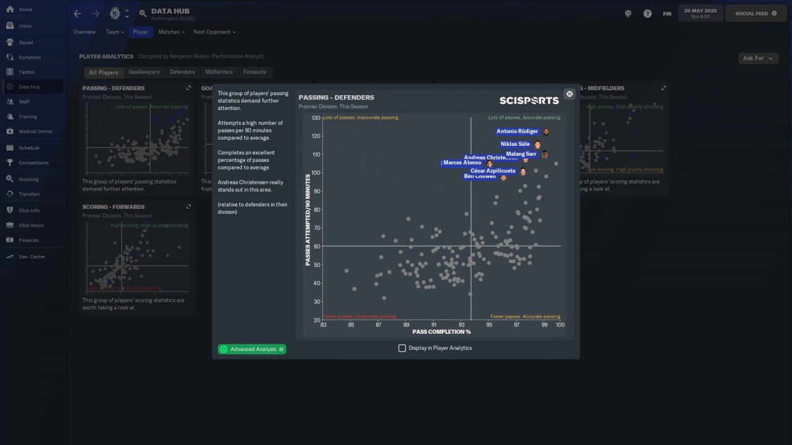
Task: Open the Ask For dropdown
Action: (758, 58)
